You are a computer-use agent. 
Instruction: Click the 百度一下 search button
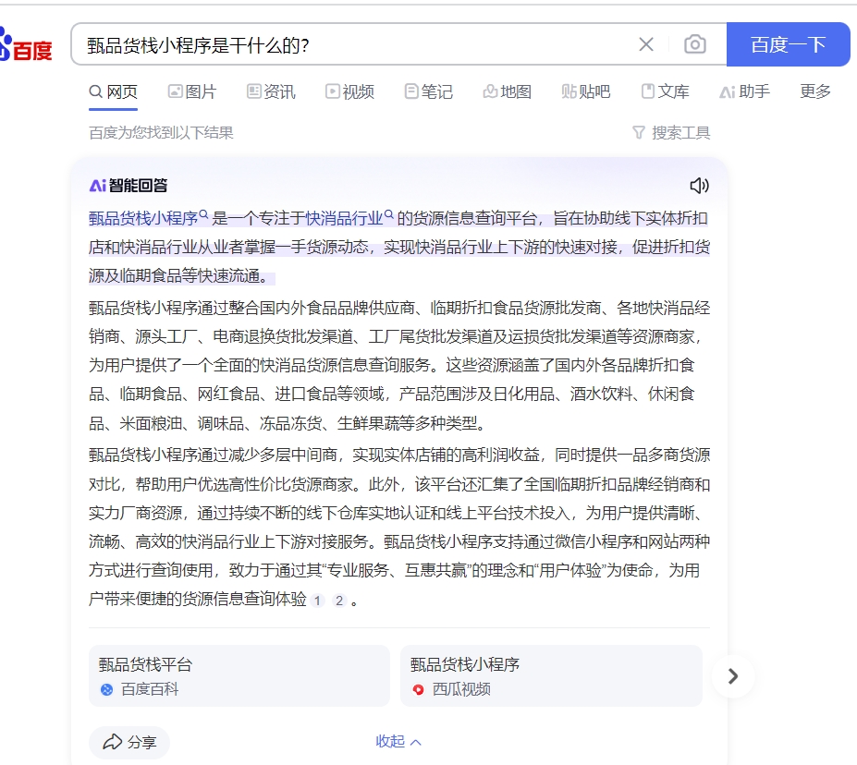click(x=788, y=44)
